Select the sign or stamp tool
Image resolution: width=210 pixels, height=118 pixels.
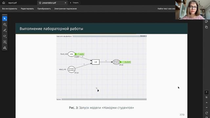5,48
